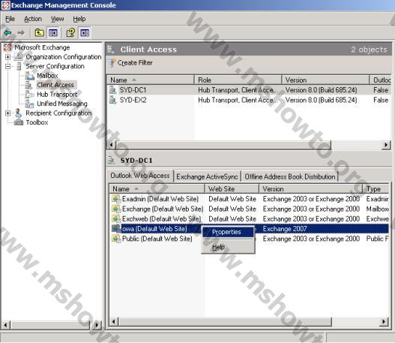Open the Help menu in menu bar
Image resolution: width=395 pixels, height=343 pixels.
79,19
